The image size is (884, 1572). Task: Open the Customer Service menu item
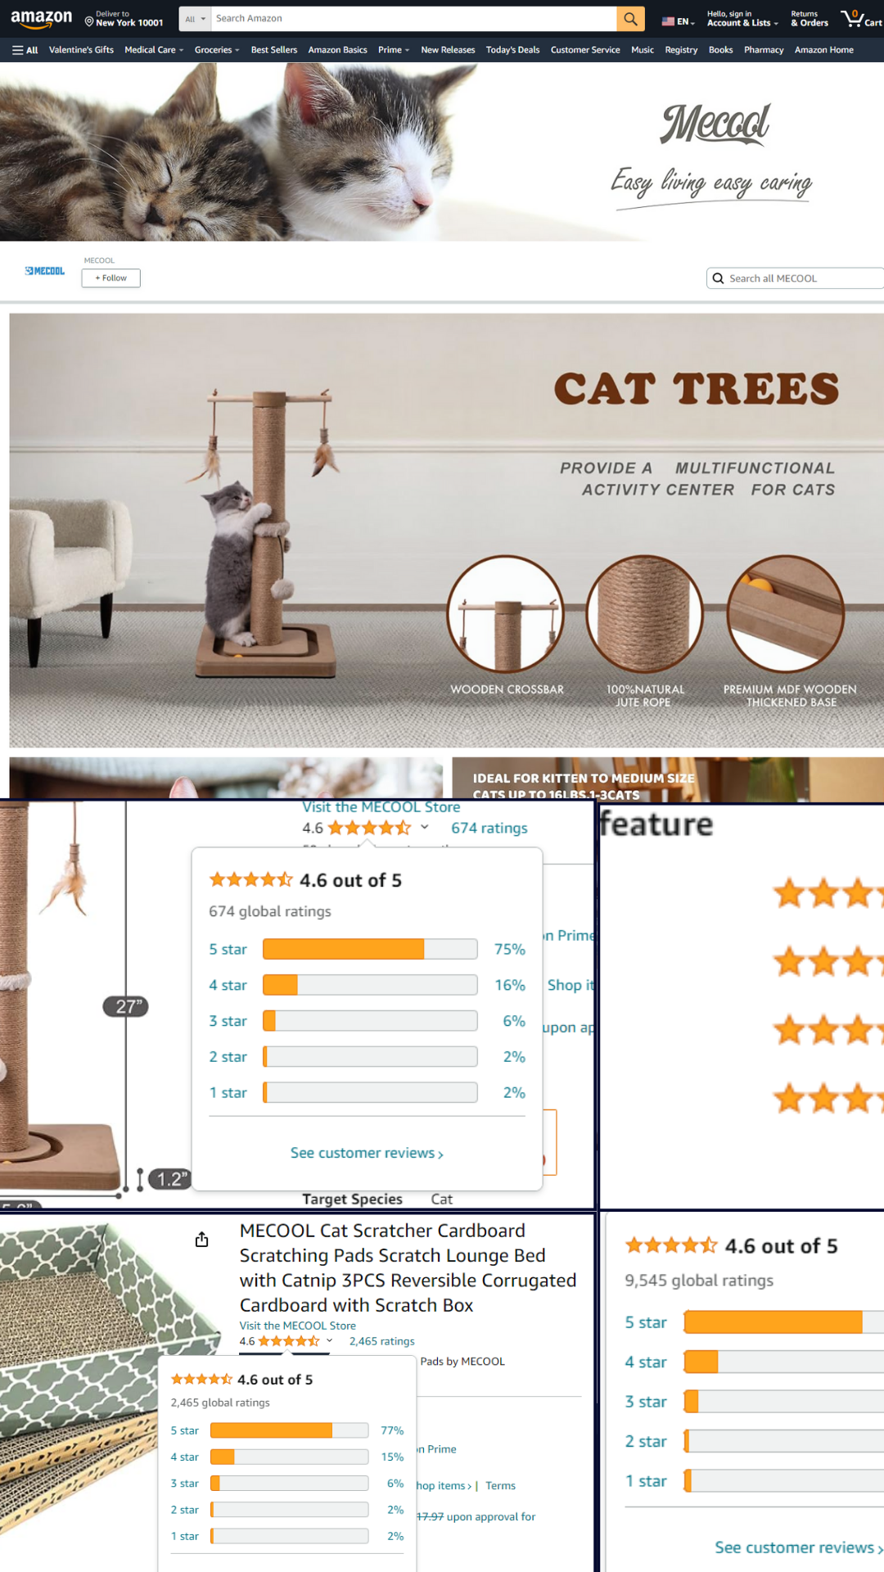pyautogui.click(x=585, y=50)
